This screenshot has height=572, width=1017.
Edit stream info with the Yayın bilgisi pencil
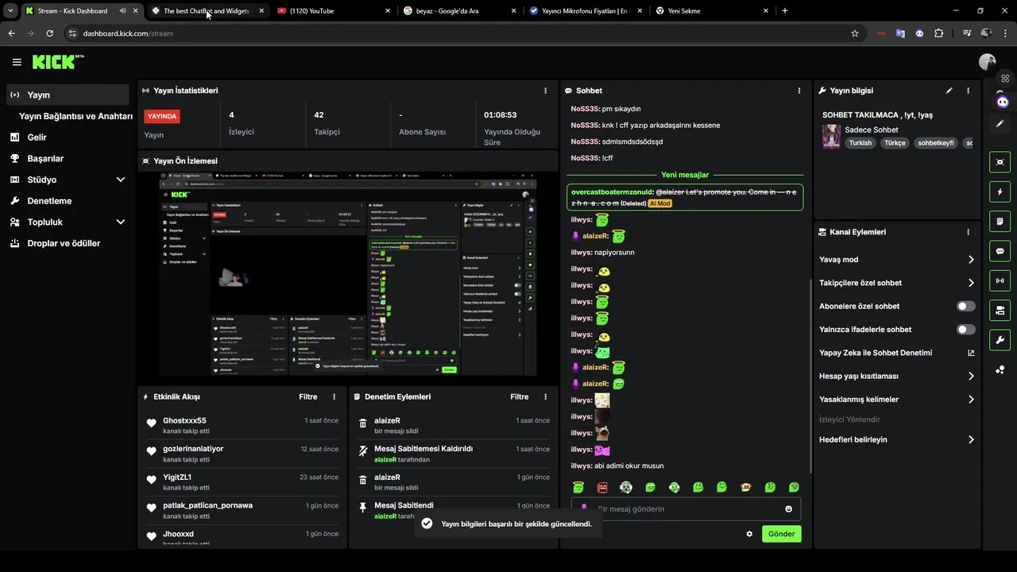[x=949, y=91]
